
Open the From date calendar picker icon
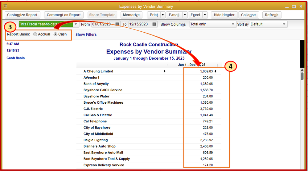click(x=117, y=24)
